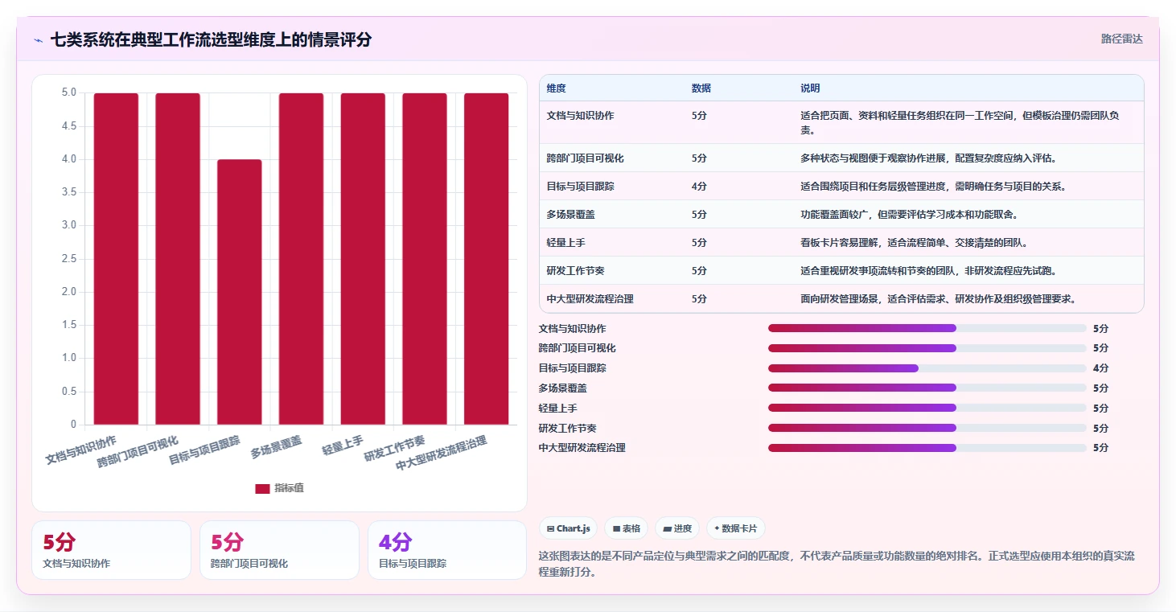Screen dimensions: 1176x612
Task: Select the 目标与项目跟踪 table row name
Action: pos(580,186)
